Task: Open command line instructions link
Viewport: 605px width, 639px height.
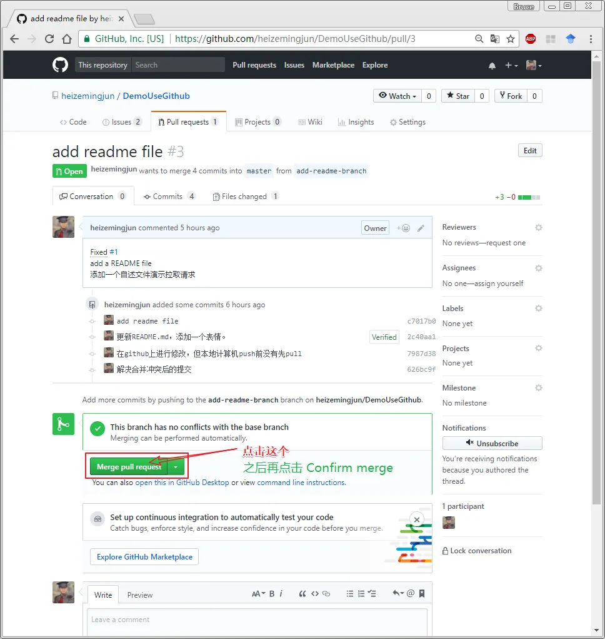Action: coord(301,483)
